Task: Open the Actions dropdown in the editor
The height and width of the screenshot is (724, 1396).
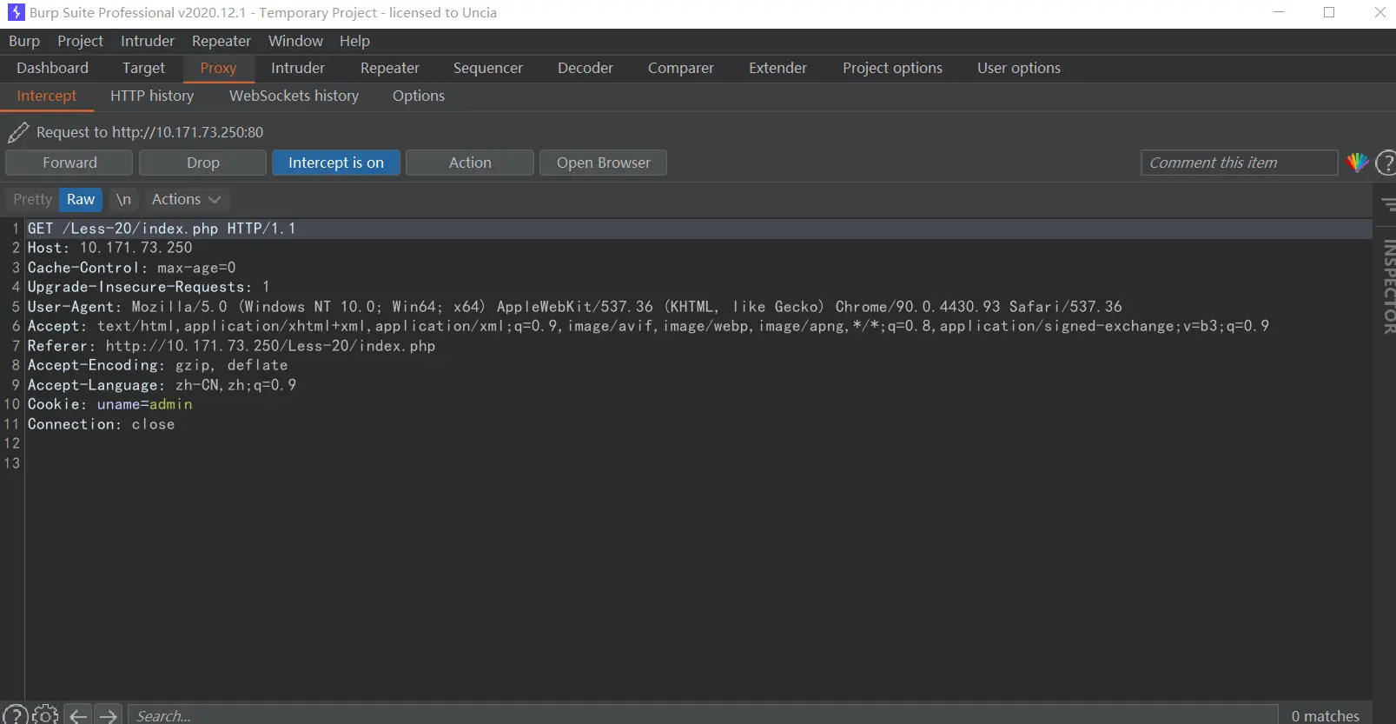Action: point(186,199)
